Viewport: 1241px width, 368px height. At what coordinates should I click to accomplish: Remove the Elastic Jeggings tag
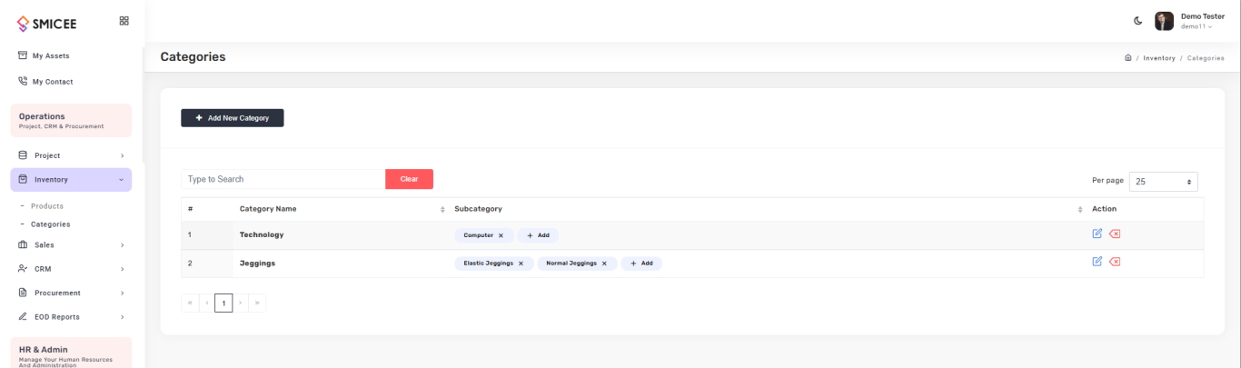[x=521, y=264]
